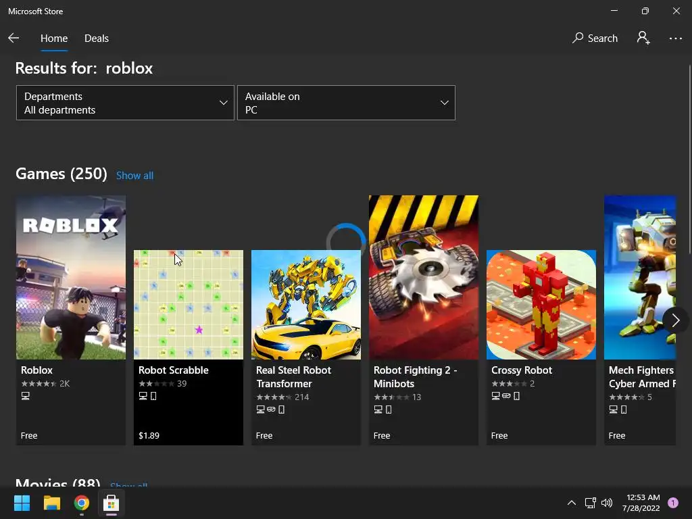Viewport: 692px width, 519px height.
Task: Open the Robot Scrabble thumbnail
Action: [189, 305]
